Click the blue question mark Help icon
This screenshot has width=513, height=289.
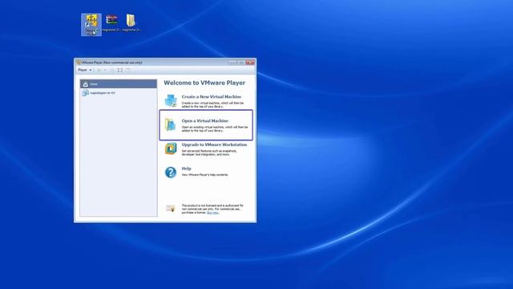pos(171,173)
